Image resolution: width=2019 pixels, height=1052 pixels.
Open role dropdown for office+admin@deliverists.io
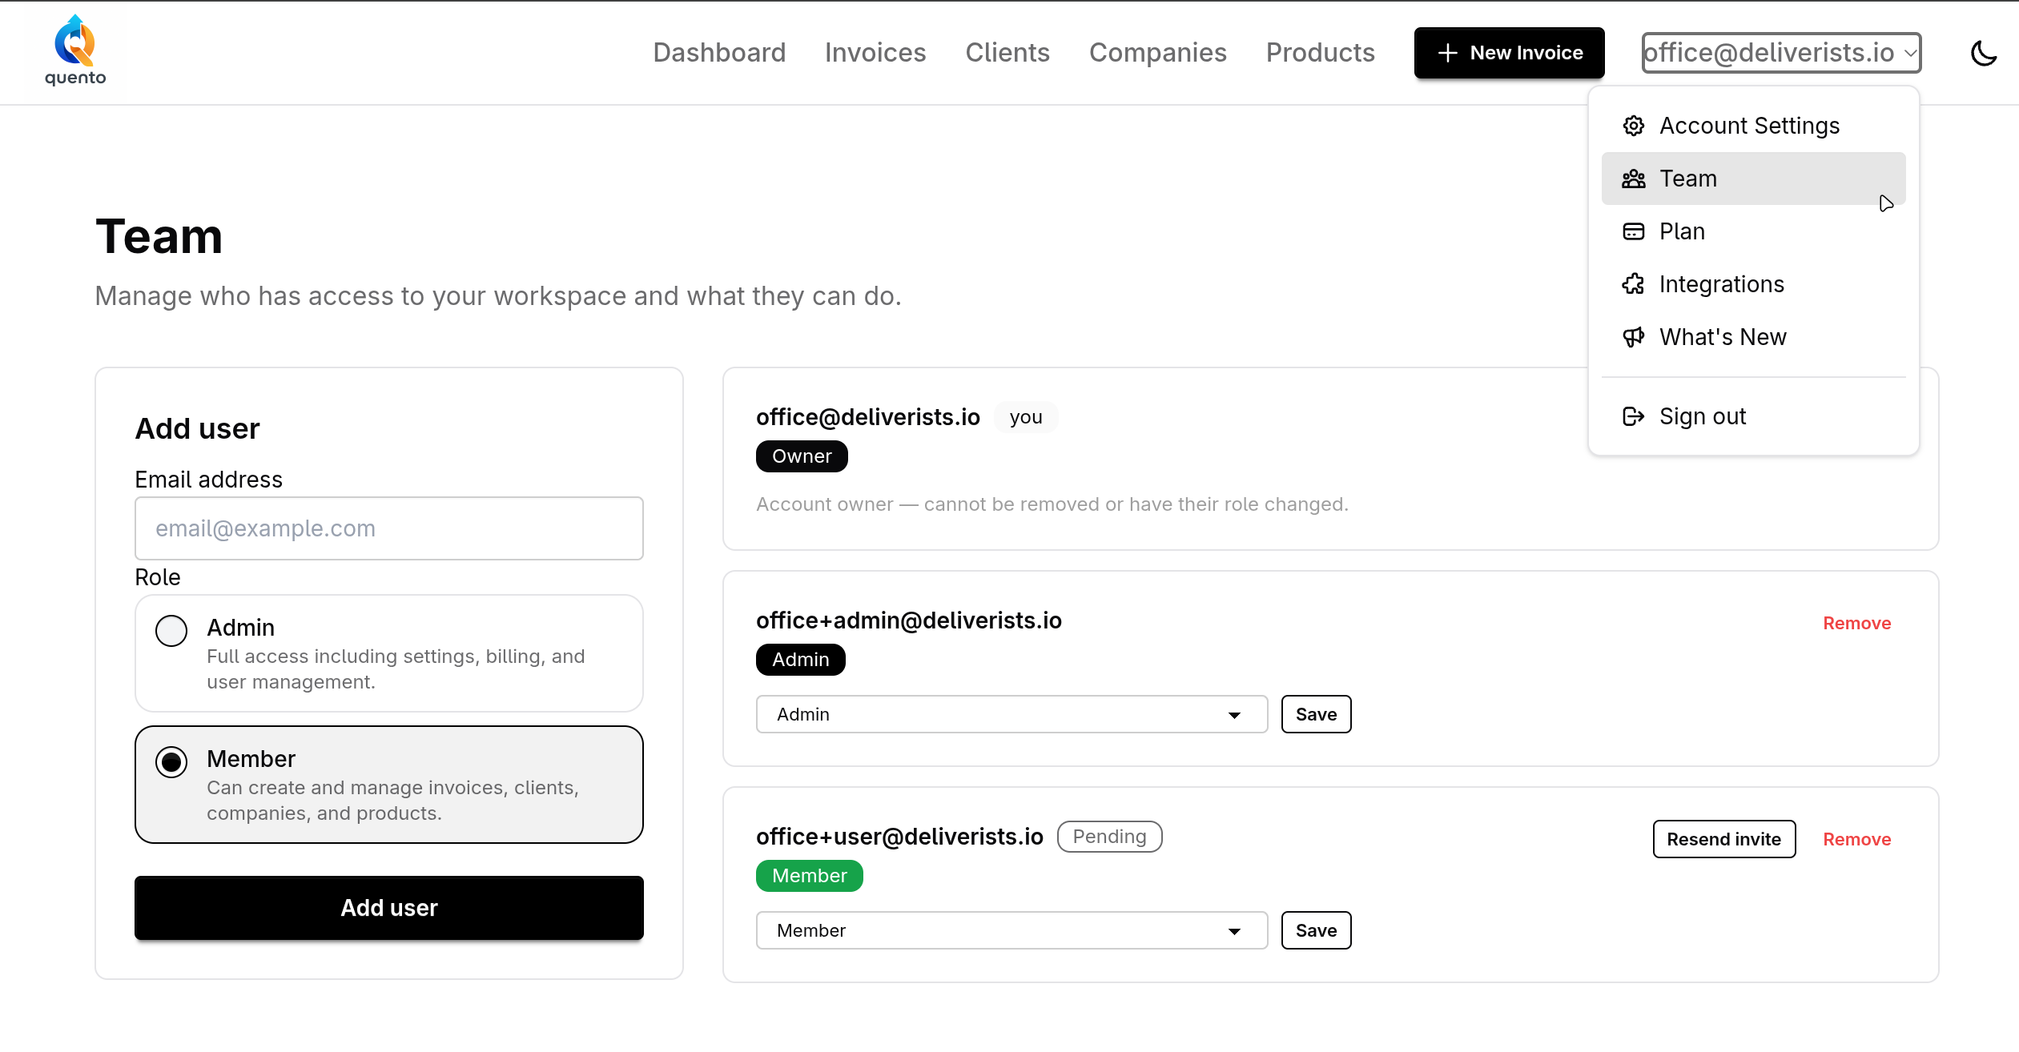(1012, 714)
